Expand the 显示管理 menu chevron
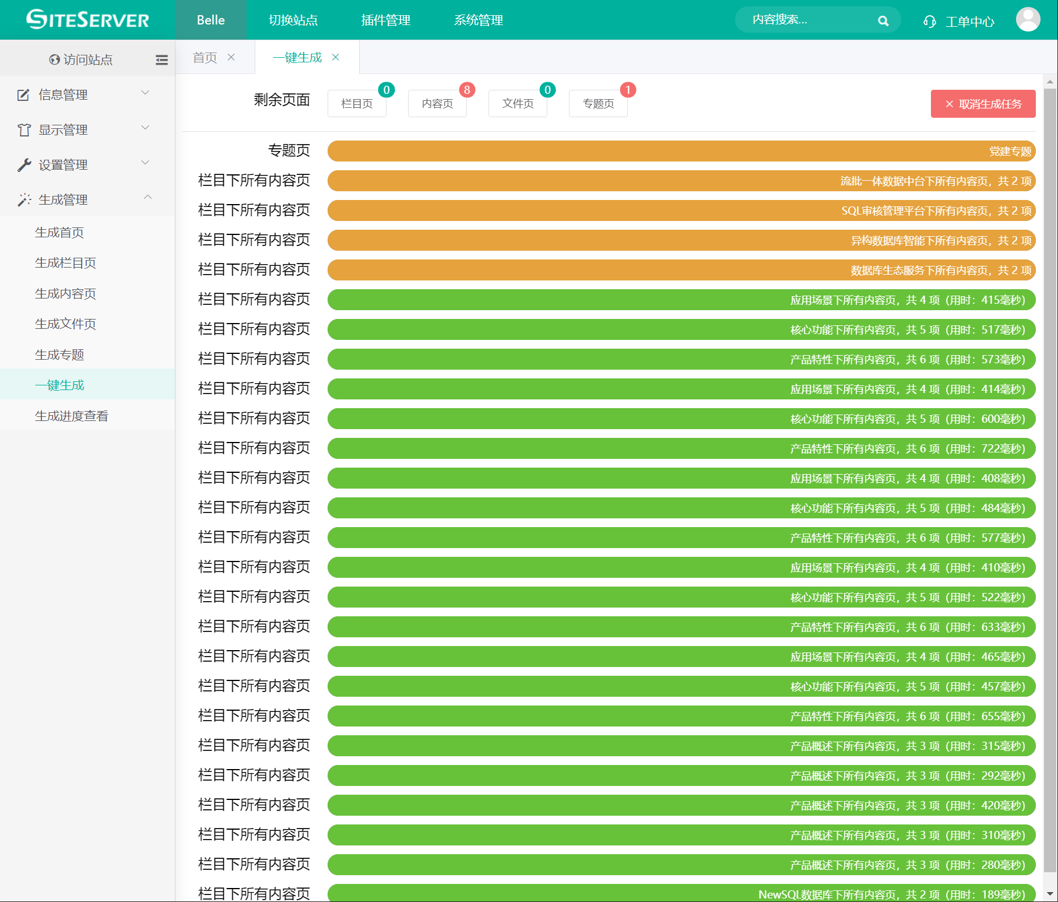 click(146, 128)
